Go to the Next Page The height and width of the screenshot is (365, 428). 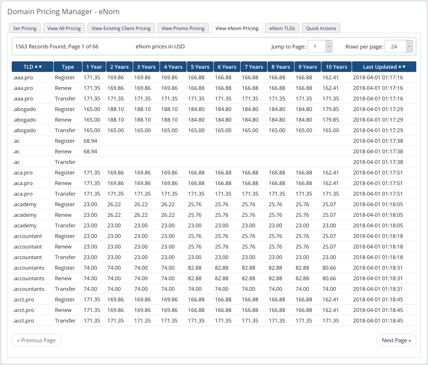[396, 340]
